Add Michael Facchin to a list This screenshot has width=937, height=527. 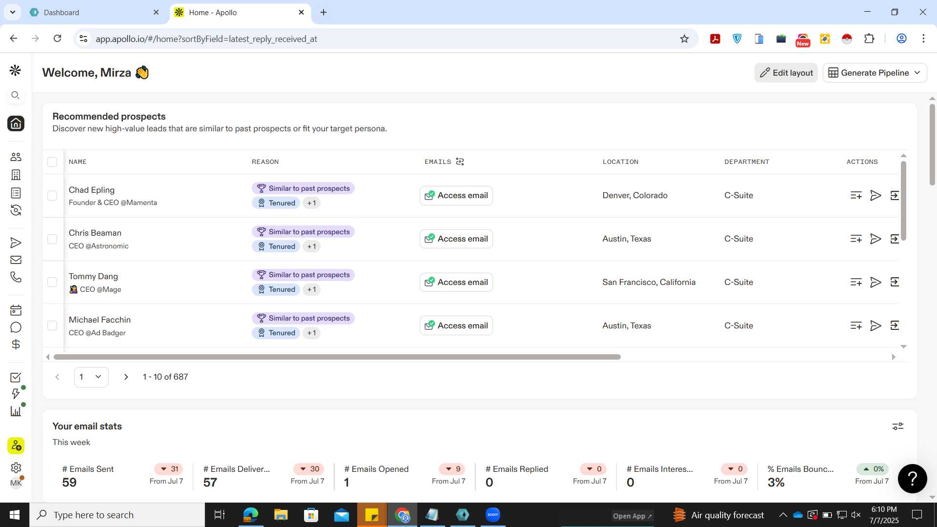[x=856, y=325]
